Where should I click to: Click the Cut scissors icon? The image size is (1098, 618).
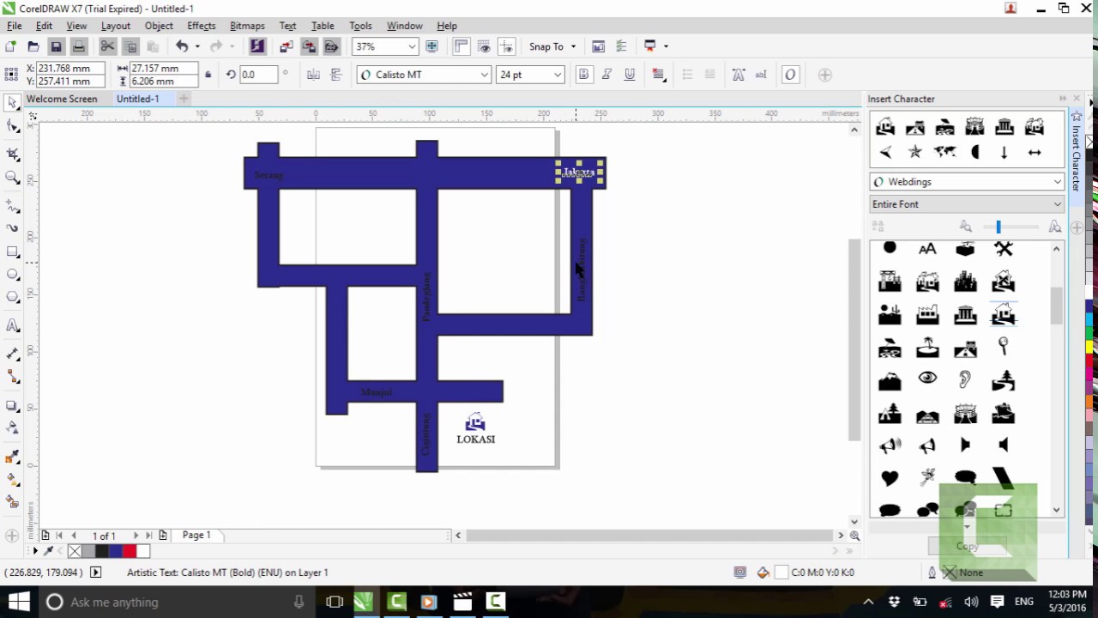coord(108,46)
